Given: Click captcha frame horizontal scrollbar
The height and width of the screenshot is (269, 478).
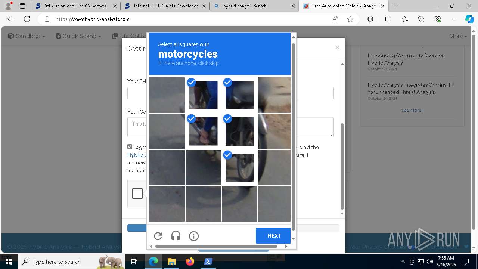Looking at the screenshot, I should click(216, 246).
